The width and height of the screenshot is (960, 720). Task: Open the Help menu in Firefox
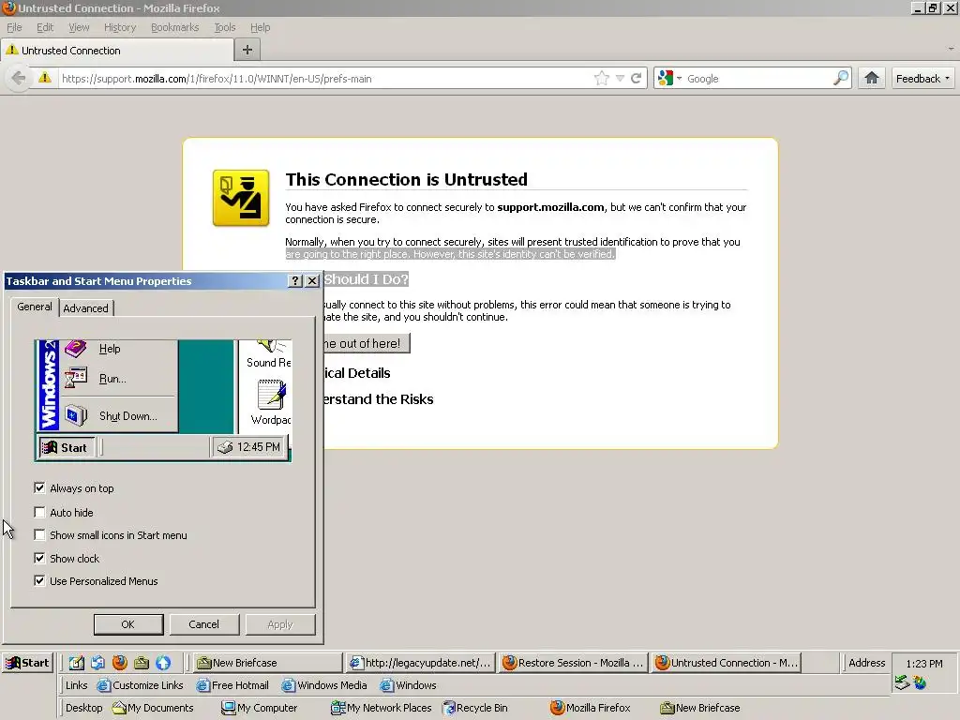pyautogui.click(x=261, y=27)
